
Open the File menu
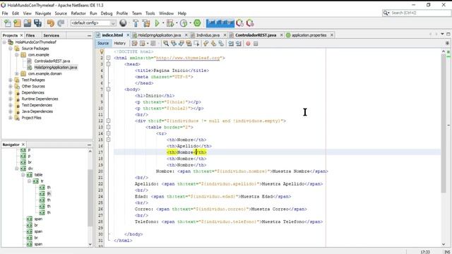coord(5,13)
